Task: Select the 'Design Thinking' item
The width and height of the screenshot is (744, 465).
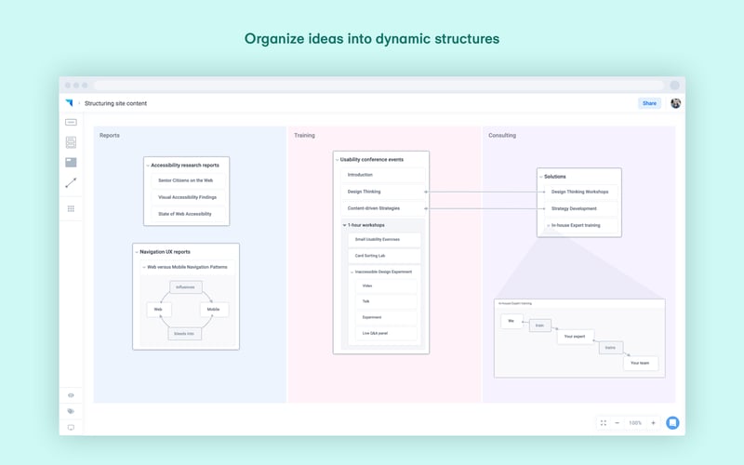Action: click(x=383, y=192)
